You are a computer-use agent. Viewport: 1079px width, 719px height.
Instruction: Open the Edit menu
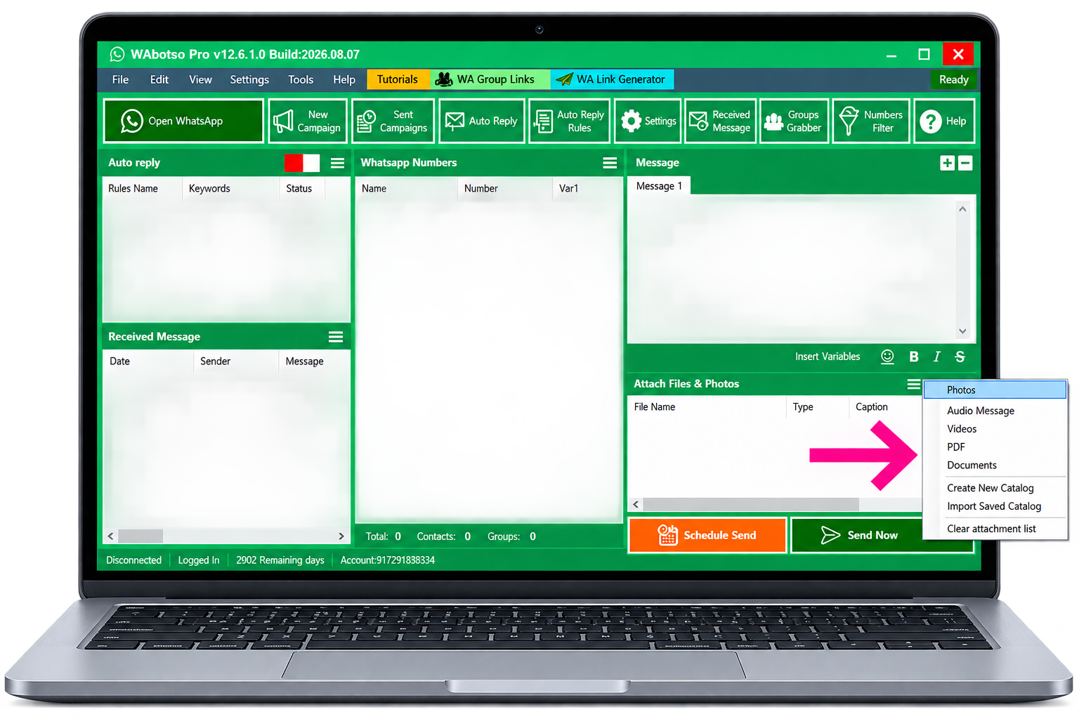click(159, 79)
